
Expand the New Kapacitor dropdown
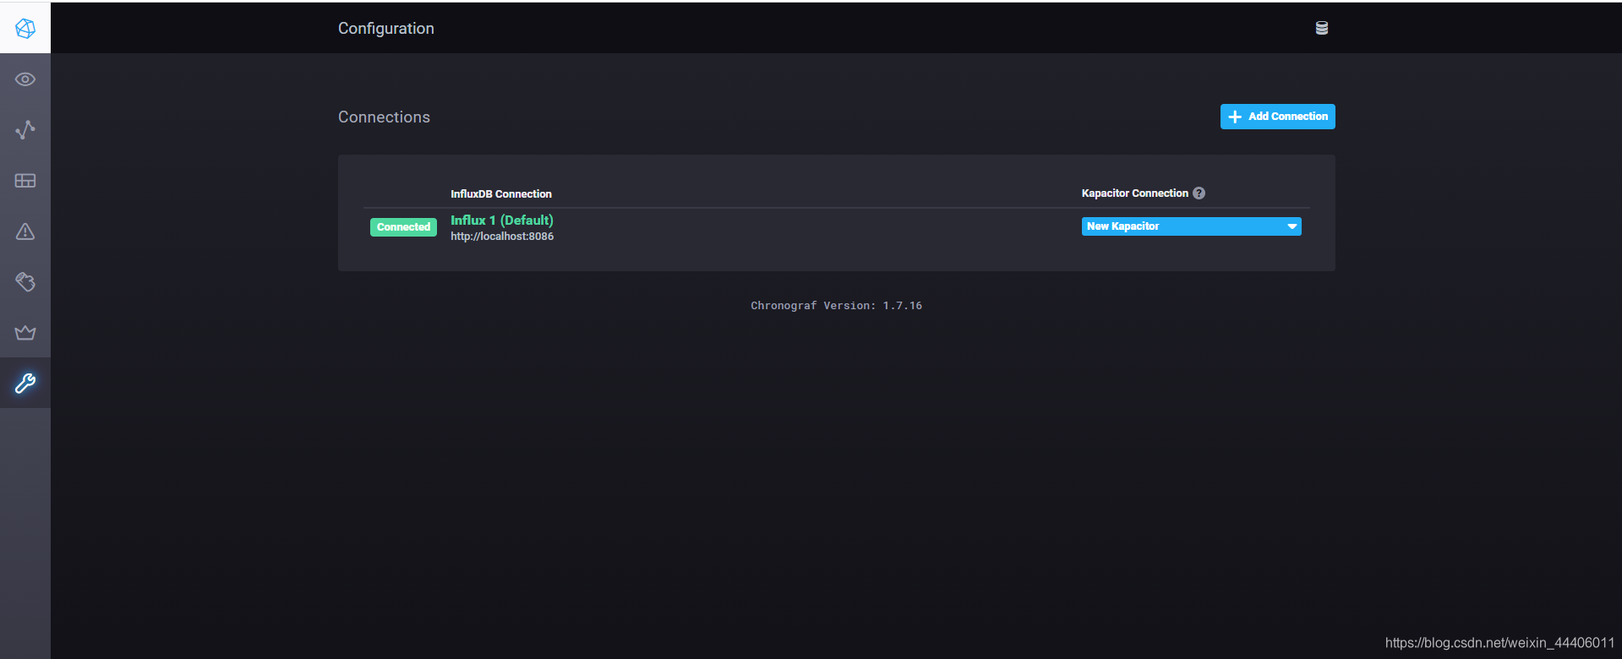click(1191, 226)
